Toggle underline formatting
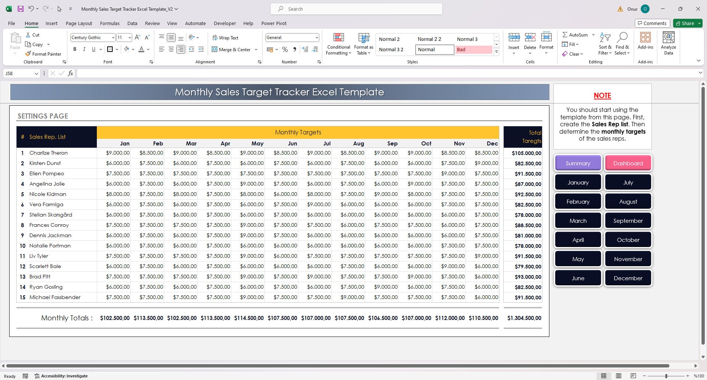The image size is (707, 380). coord(93,49)
